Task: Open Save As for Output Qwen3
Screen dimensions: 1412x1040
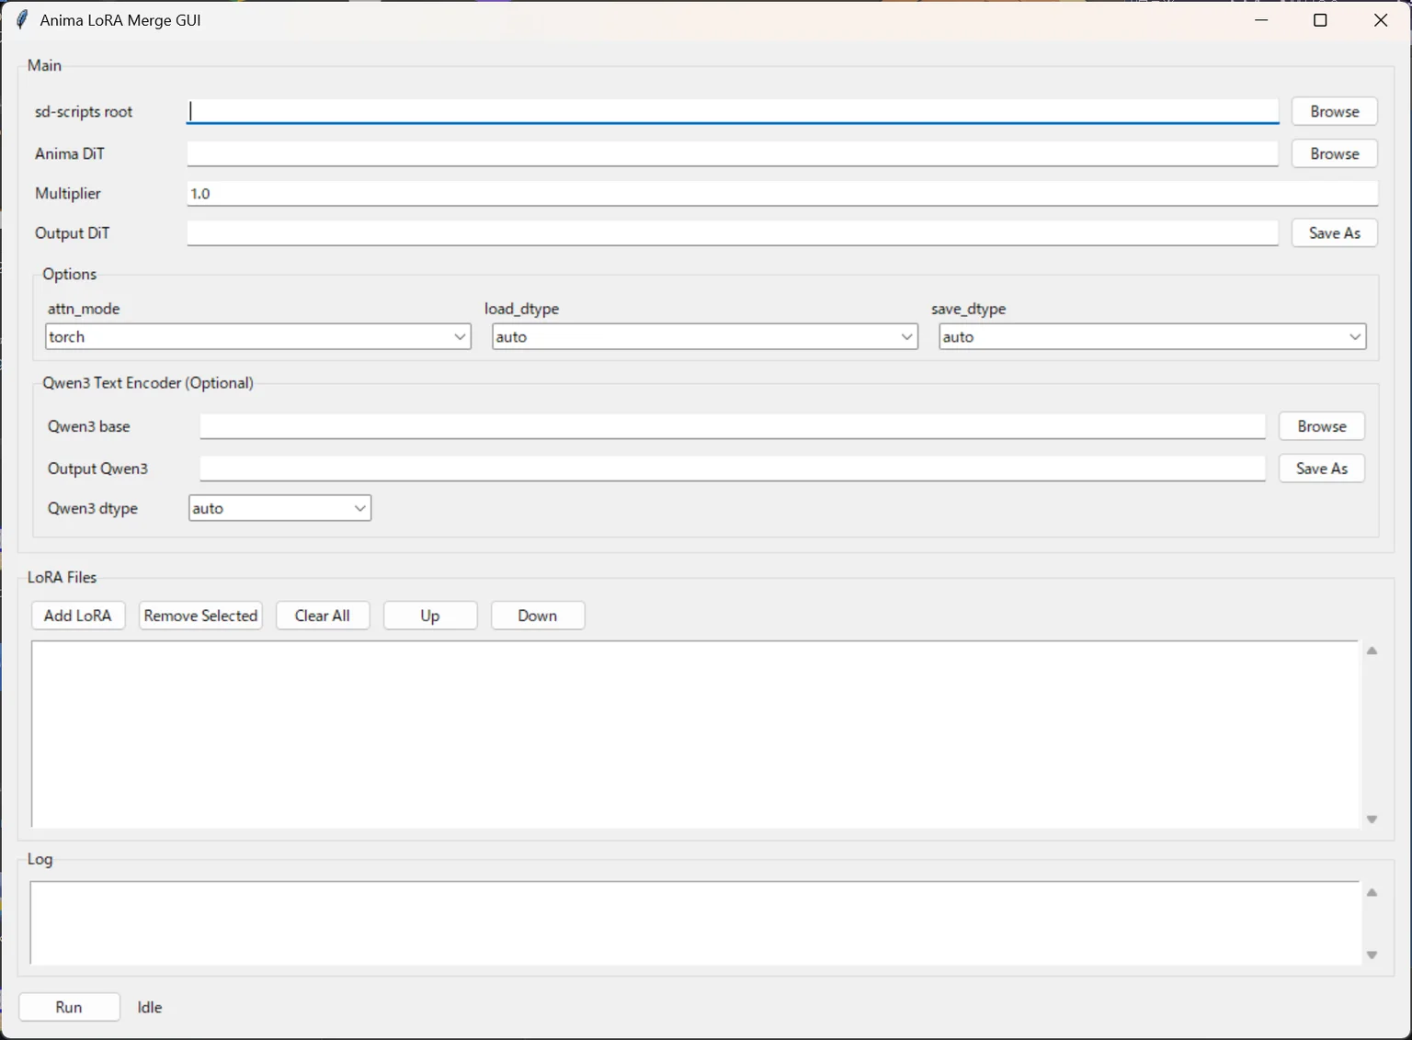Action: tap(1321, 469)
